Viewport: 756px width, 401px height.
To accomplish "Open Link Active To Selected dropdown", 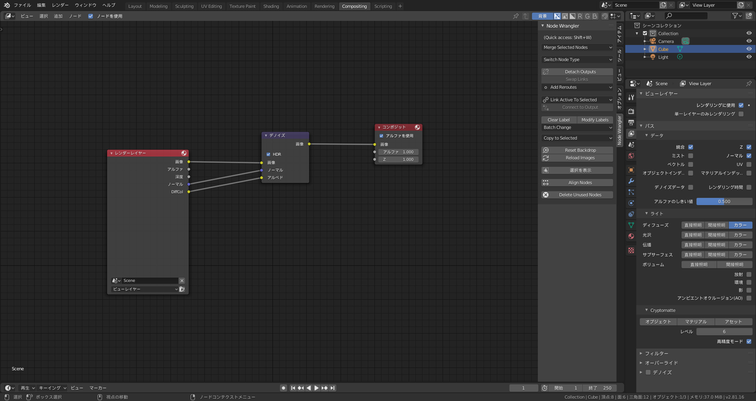I will pyautogui.click(x=577, y=100).
